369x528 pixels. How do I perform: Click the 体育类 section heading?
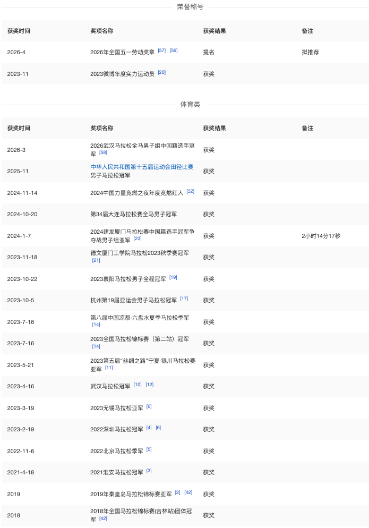pos(190,105)
